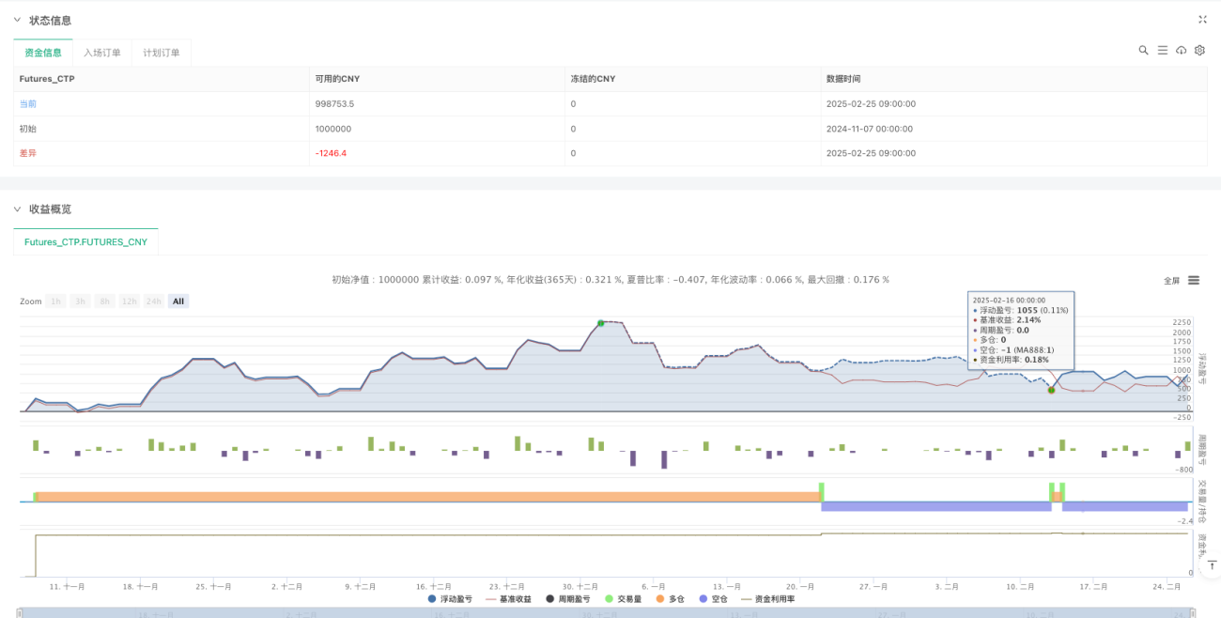Open the table settings gear icon
Image resolution: width=1221 pixels, height=618 pixels.
coord(1199,51)
